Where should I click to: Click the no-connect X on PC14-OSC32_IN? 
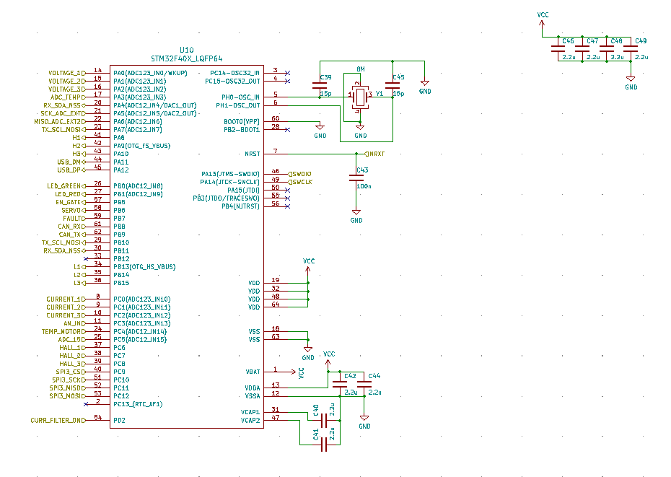click(x=288, y=73)
